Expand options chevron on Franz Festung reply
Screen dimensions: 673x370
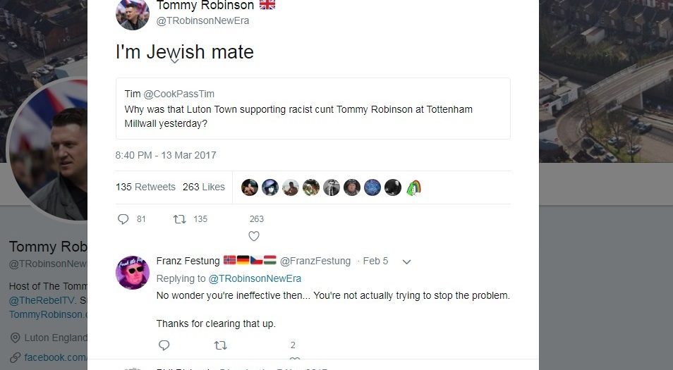(406, 261)
